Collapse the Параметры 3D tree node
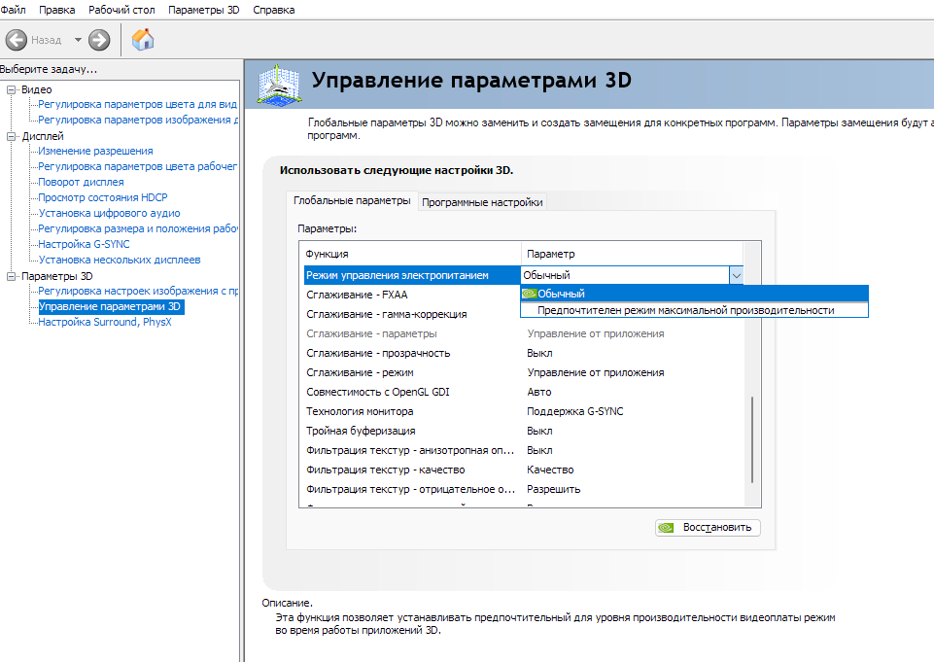Image resolution: width=934 pixels, height=662 pixels. [x=12, y=276]
